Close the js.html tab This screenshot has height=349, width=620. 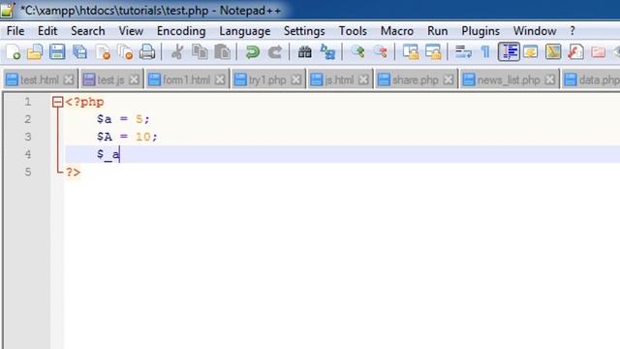click(x=363, y=79)
